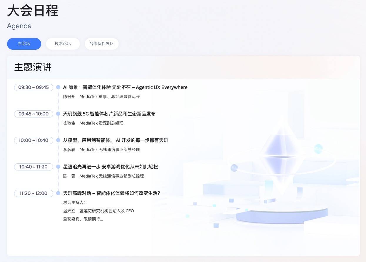Click speaker line 李彦辑 MediaTek 无线通信事业部总经理

pyautogui.click(x=101, y=150)
